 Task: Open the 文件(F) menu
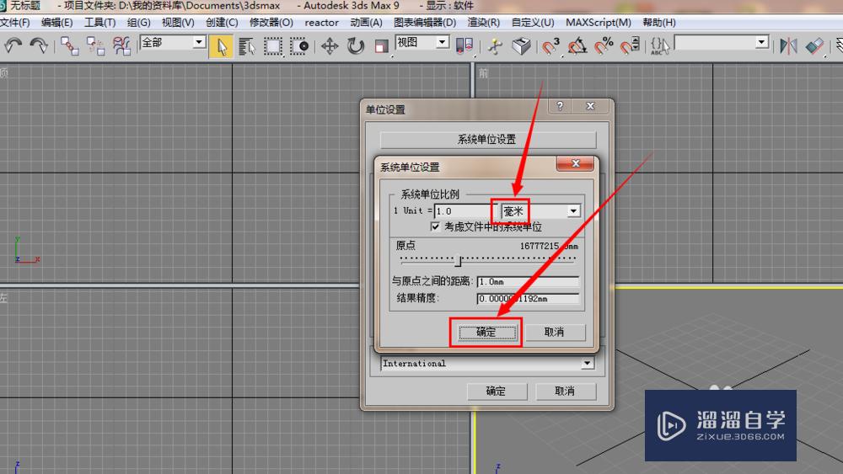coord(15,23)
